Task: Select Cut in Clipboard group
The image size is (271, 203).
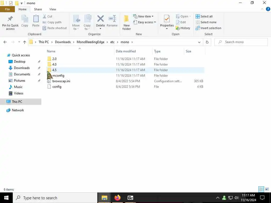Action: coord(48,16)
